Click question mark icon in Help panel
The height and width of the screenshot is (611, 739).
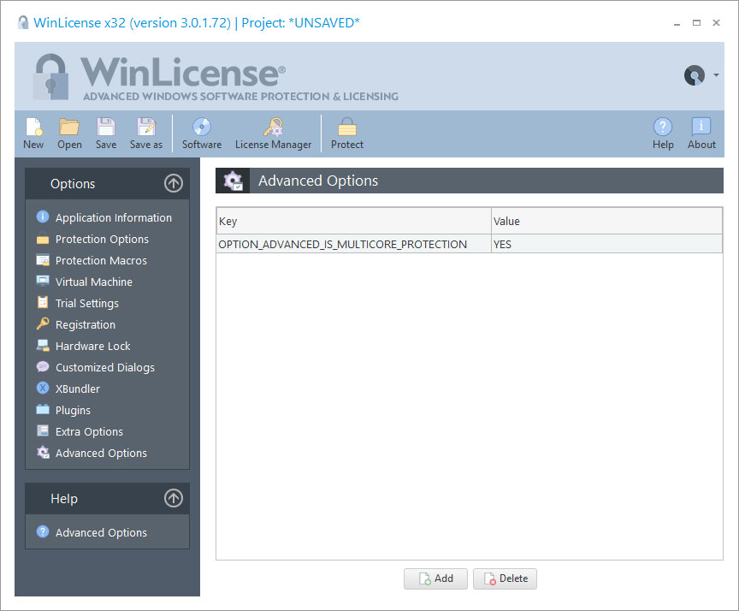pyautogui.click(x=43, y=531)
